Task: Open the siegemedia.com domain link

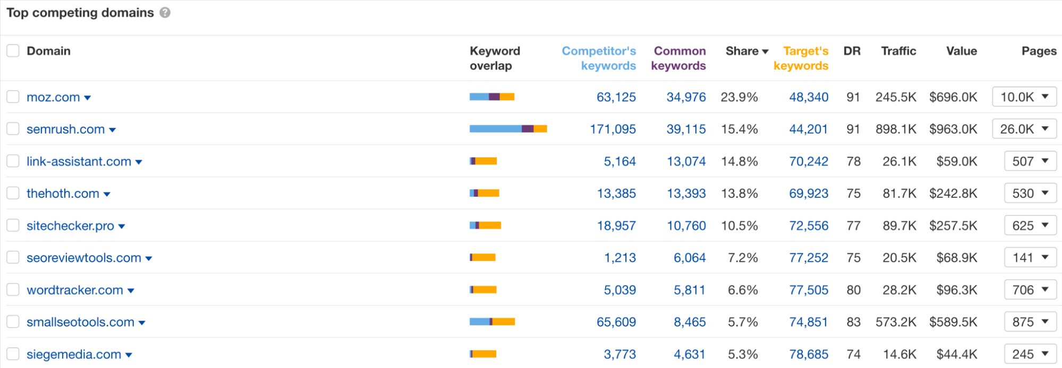Action: (74, 354)
